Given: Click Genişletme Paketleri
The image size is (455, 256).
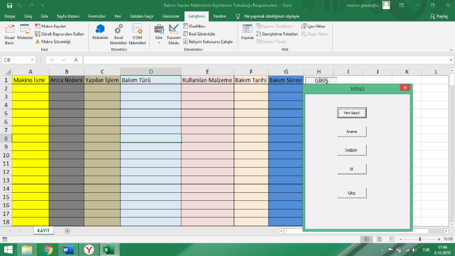Looking at the screenshot, I should click(277, 34).
